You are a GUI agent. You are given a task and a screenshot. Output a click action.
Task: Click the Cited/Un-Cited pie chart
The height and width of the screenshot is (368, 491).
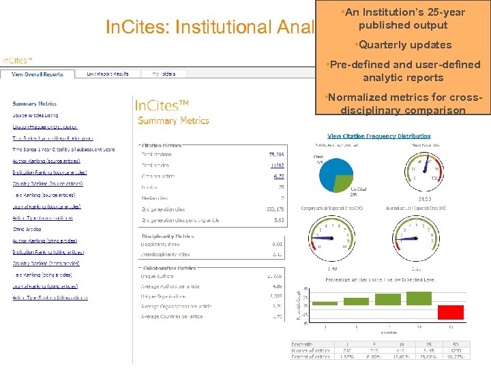click(336, 175)
